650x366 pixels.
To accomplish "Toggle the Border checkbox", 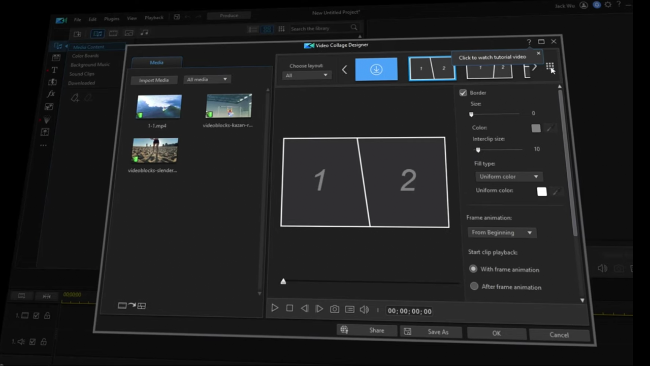I will click(463, 93).
